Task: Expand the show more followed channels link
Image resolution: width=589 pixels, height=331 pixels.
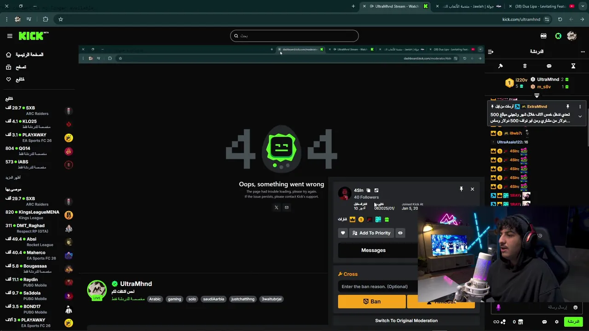Action: (x=13, y=177)
